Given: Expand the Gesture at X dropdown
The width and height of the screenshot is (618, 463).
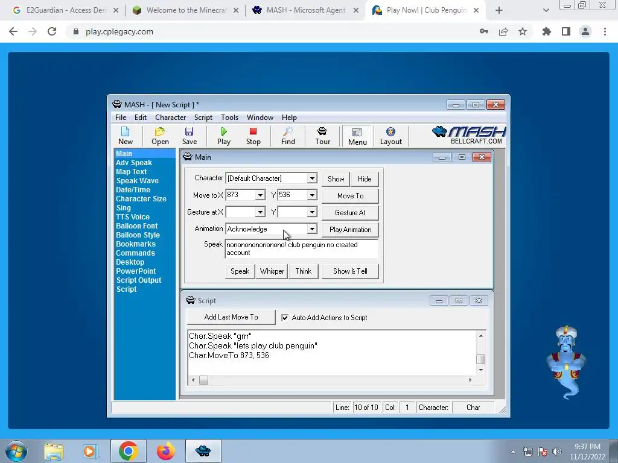Looking at the screenshot, I should pyautogui.click(x=260, y=212).
